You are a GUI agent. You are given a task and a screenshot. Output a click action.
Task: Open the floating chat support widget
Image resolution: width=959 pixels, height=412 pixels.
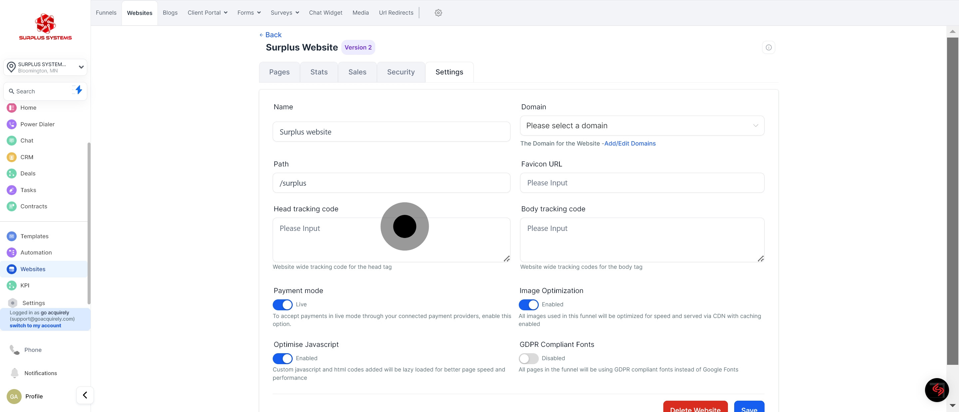click(936, 390)
